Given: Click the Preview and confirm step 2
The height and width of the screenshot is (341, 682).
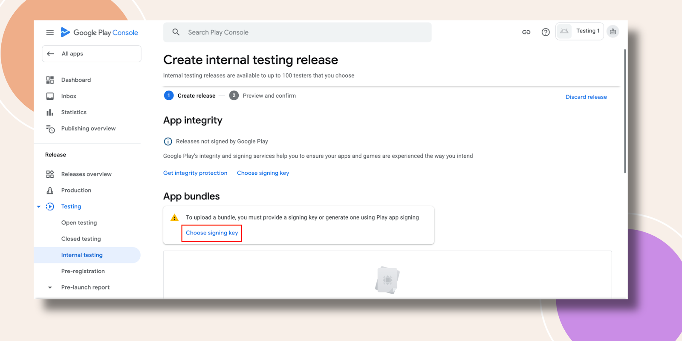Looking at the screenshot, I should click(x=263, y=95).
